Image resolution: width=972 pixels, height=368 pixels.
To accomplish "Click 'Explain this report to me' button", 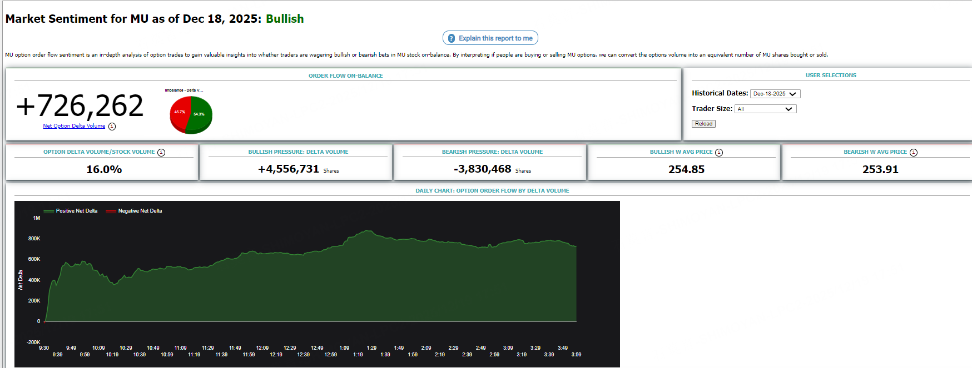I will 490,38.
